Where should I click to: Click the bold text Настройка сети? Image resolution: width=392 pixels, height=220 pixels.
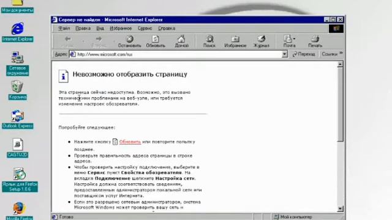[175, 178]
